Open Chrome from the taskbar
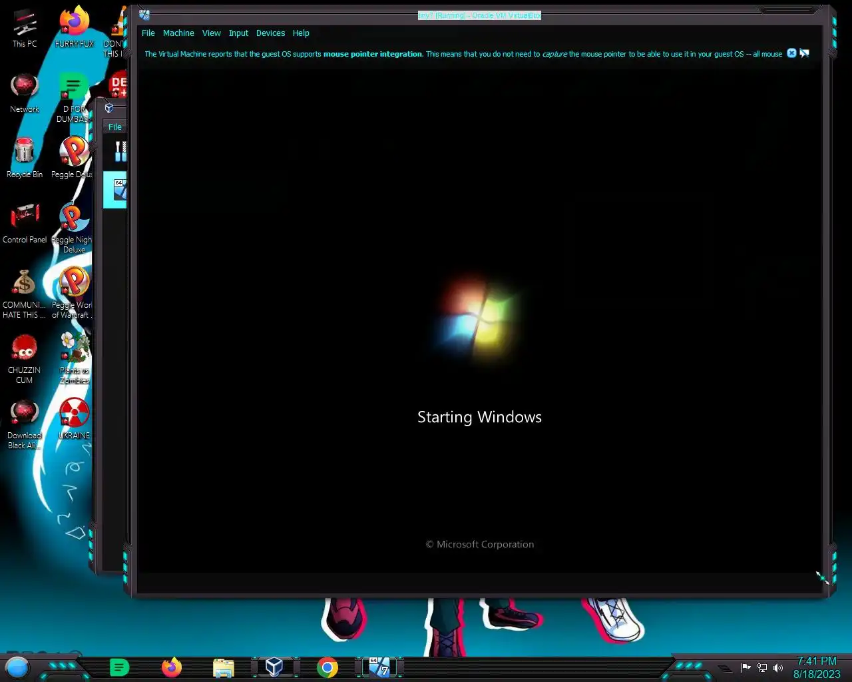The height and width of the screenshot is (682, 852). point(327,667)
